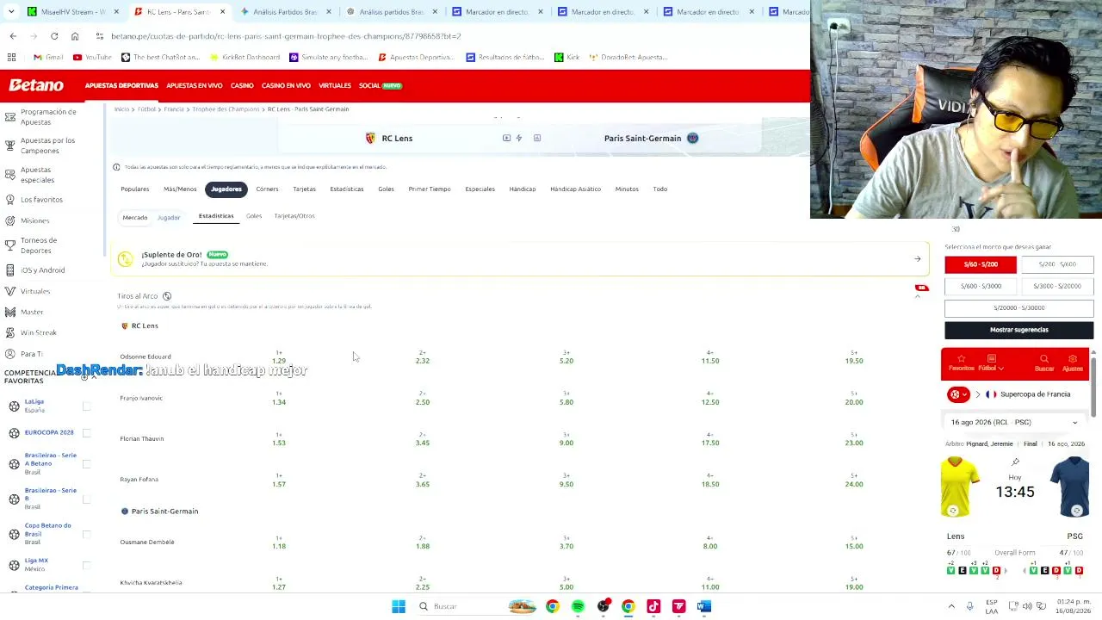
Task: Open the Tarjetas market tab
Action: click(x=304, y=189)
